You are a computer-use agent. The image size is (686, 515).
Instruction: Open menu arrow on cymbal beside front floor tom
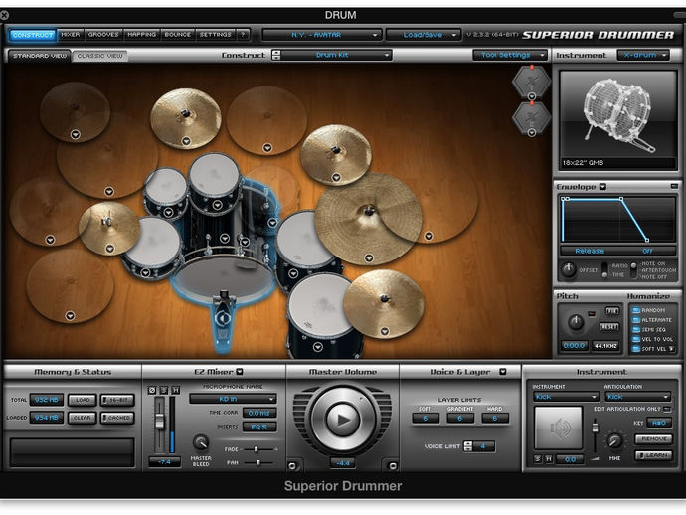(385, 331)
